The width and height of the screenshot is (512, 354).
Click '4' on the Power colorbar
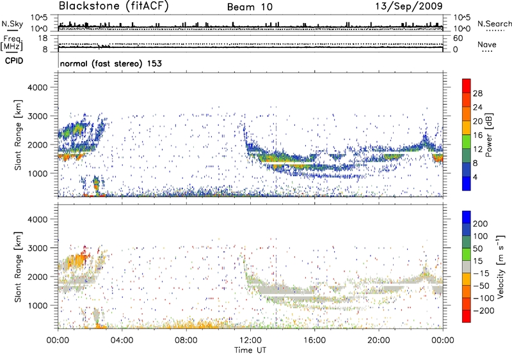tap(475, 177)
